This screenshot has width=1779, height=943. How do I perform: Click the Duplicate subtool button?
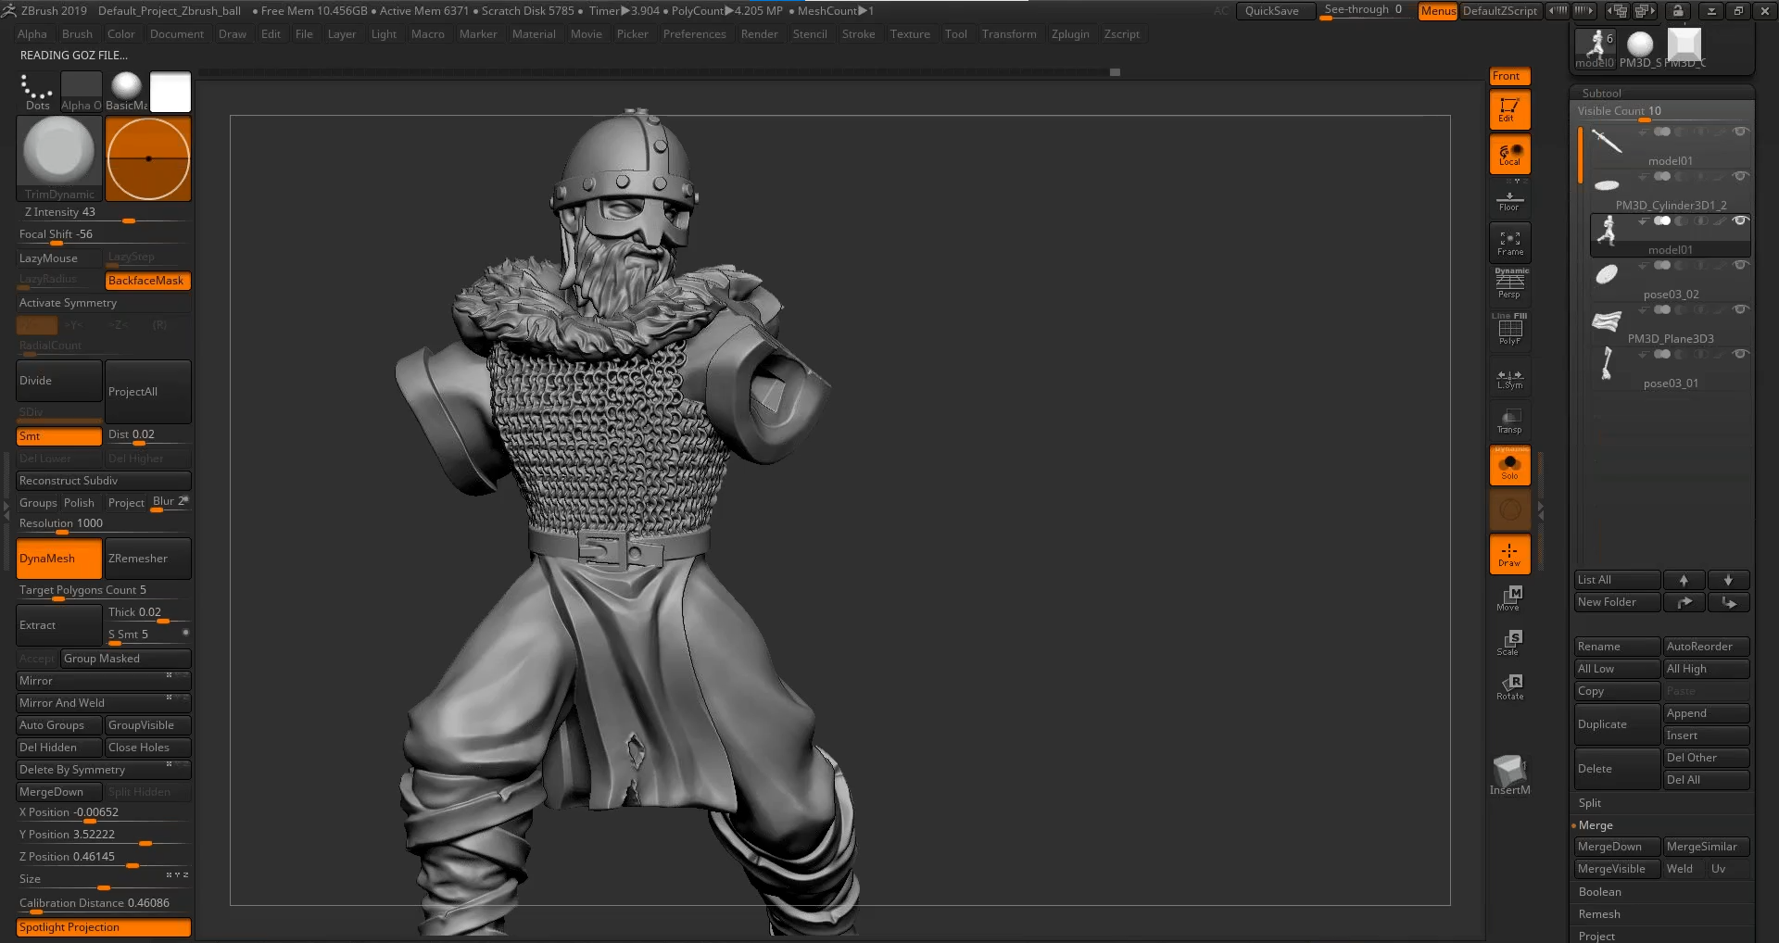1616,724
